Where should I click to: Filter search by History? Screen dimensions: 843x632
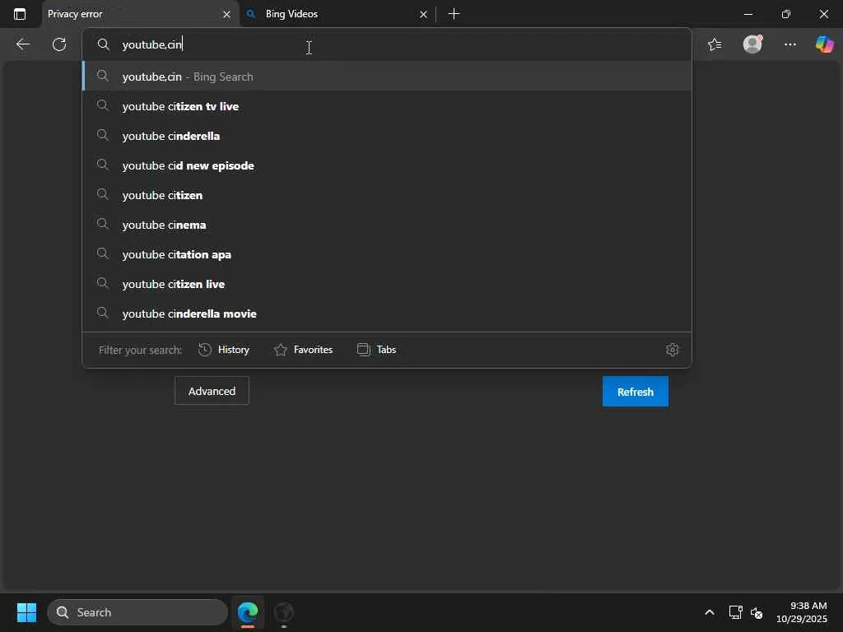coord(224,350)
